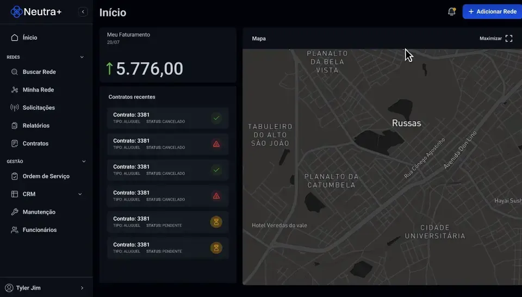522x297 pixels.
Task: Click the Planalto da Catumbela map label
Action: tap(331, 181)
